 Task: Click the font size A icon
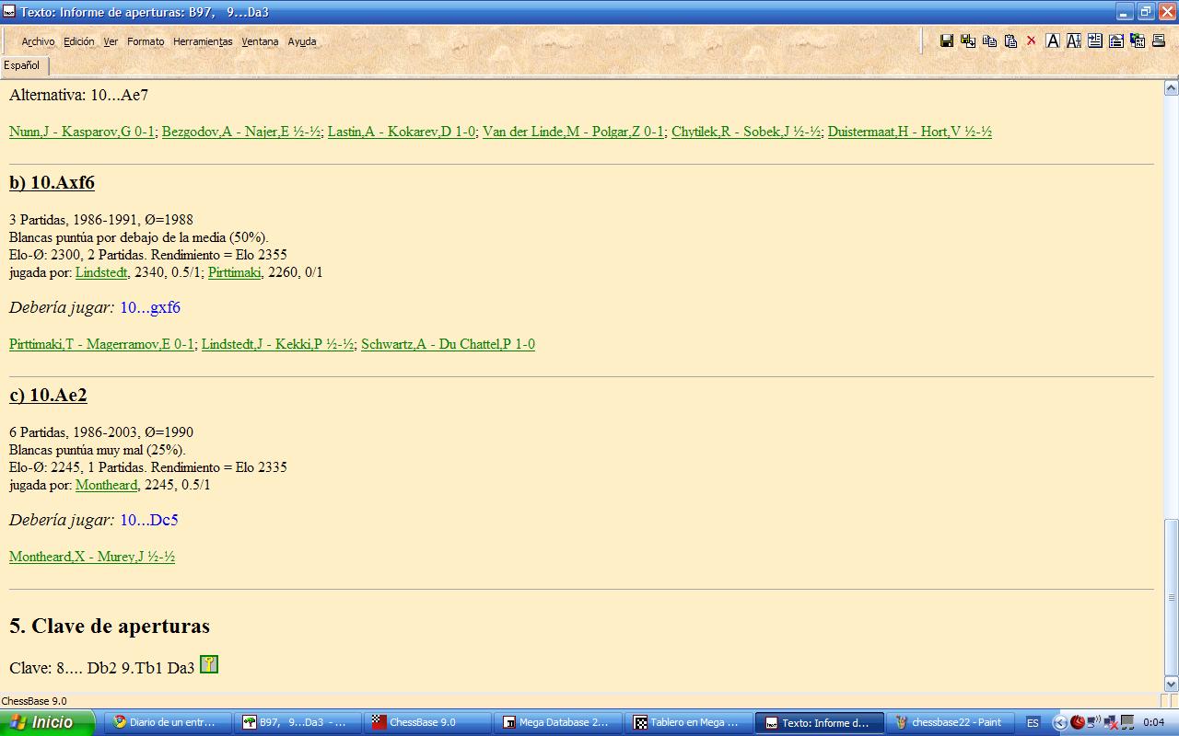click(x=1073, y=40)
